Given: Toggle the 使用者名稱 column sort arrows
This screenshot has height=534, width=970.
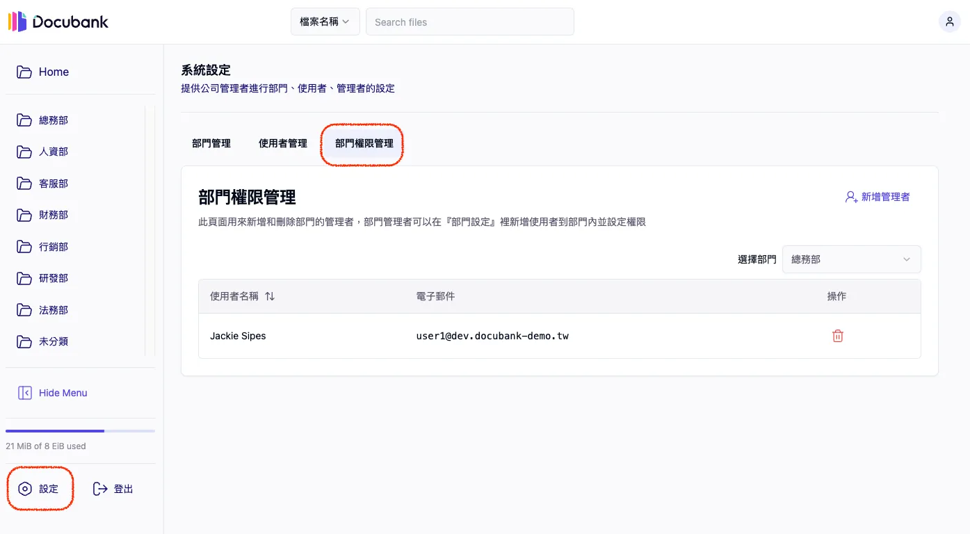Looking at the screenshot, I should pyautogui.click(x=270, y=296).
